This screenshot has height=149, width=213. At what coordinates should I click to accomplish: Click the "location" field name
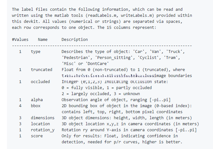40,124
